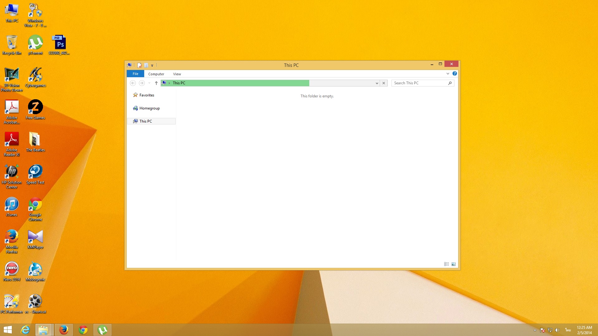The image size is (598, 336).
Task: Switch to the Computer ribbon tab
Action: coord(156,74)
